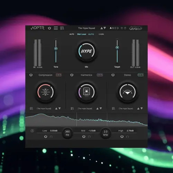Image resolution: width=173 pixels, height=173 pixels.
Task: Open Stereo more options dots
Action: 140,75
